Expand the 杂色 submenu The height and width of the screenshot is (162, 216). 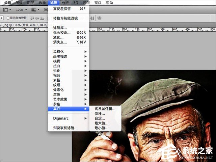(69, 104)
